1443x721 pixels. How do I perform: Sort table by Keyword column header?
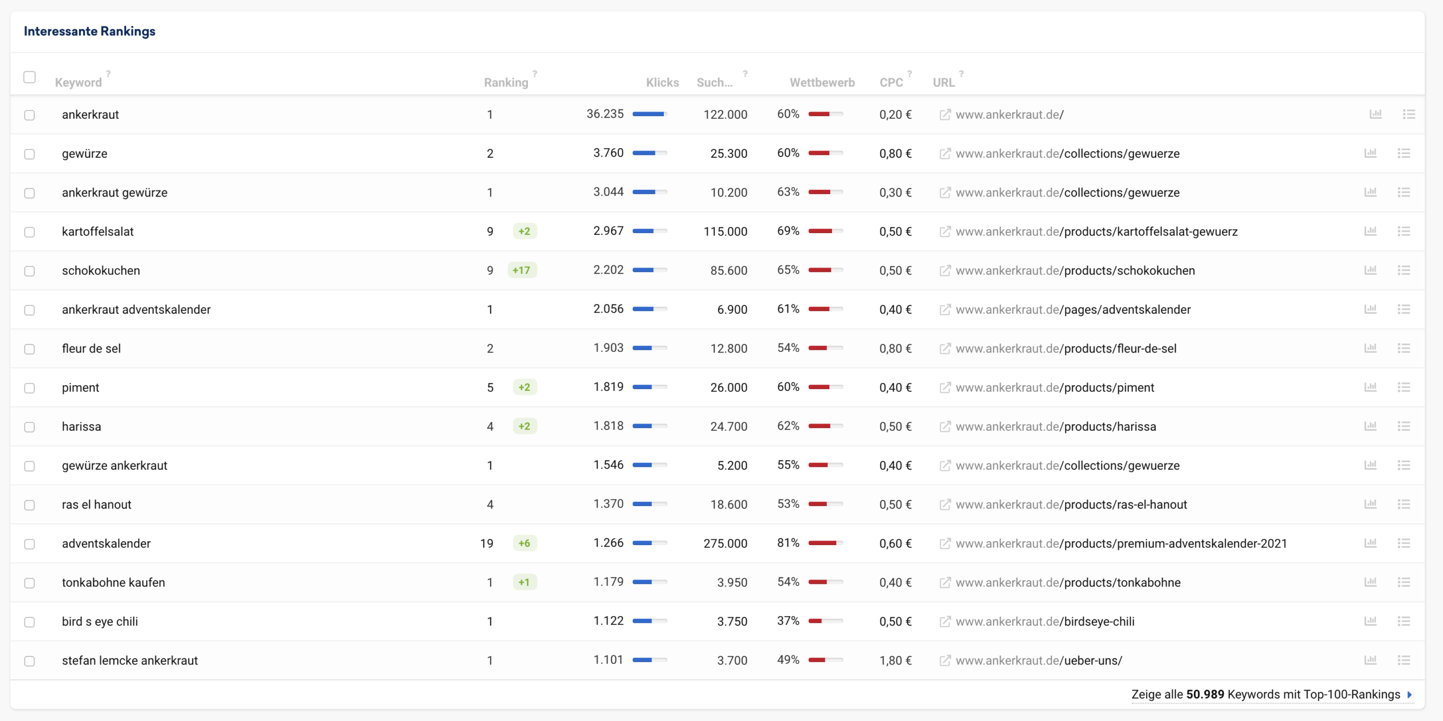point(78,82)
